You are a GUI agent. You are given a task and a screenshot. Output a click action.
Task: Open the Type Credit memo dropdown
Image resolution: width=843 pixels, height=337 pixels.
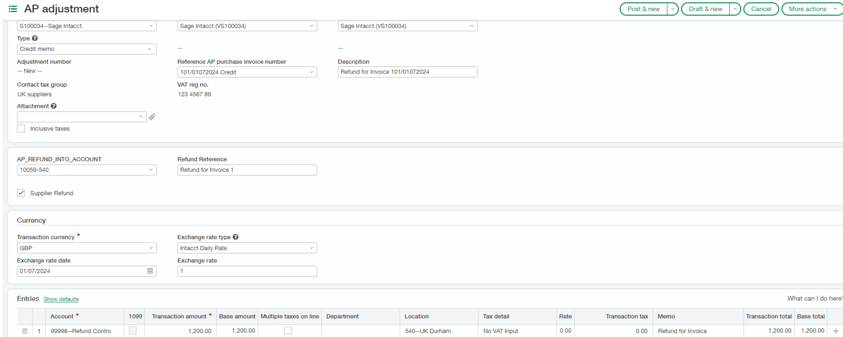click(x=87, y=49)
